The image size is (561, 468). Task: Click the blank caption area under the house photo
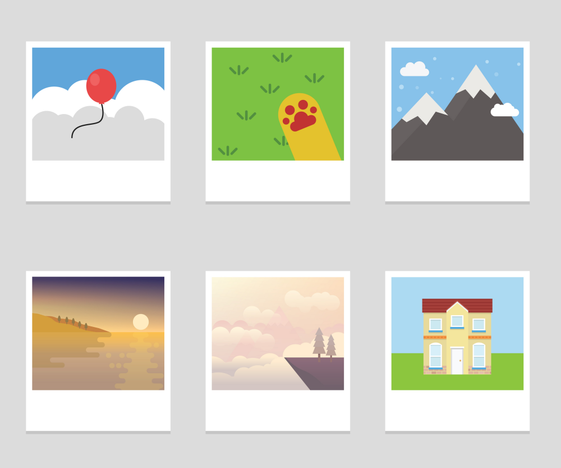point(457,411)
